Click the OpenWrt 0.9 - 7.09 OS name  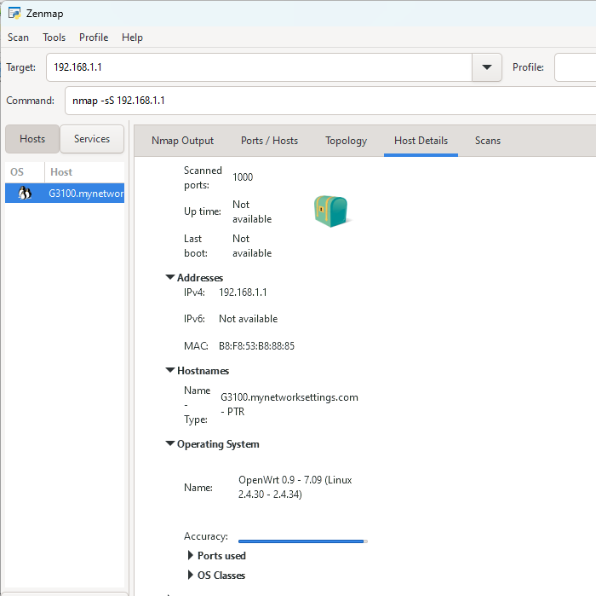(295, 487)
